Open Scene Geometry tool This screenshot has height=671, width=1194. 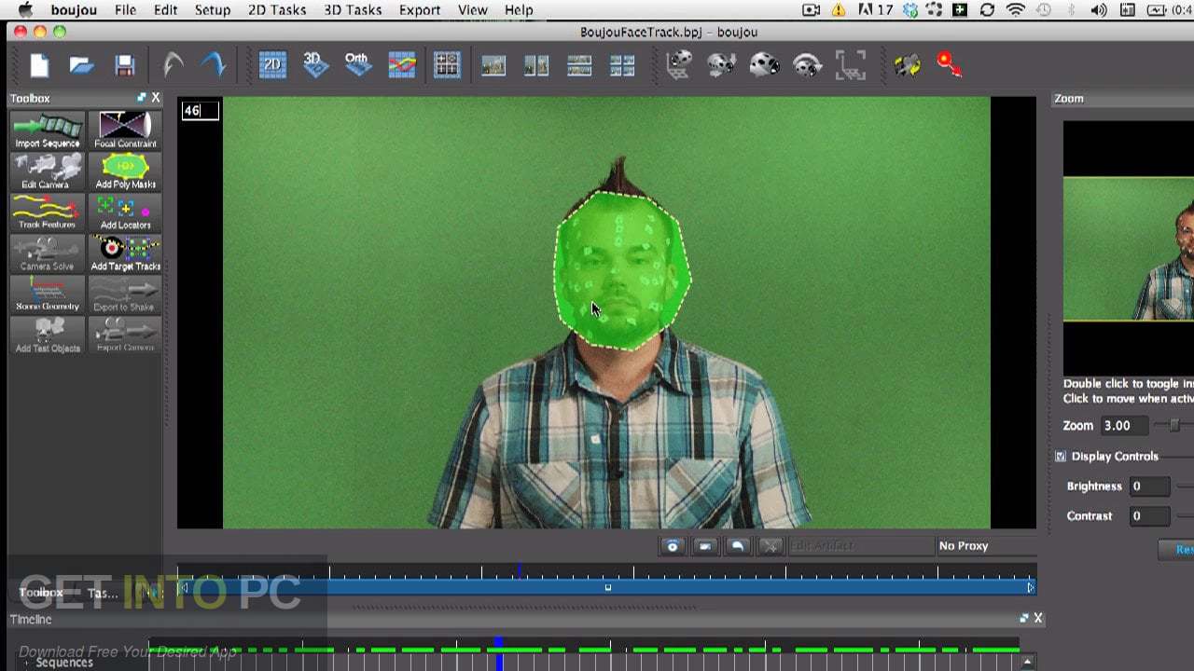point(48,294)
